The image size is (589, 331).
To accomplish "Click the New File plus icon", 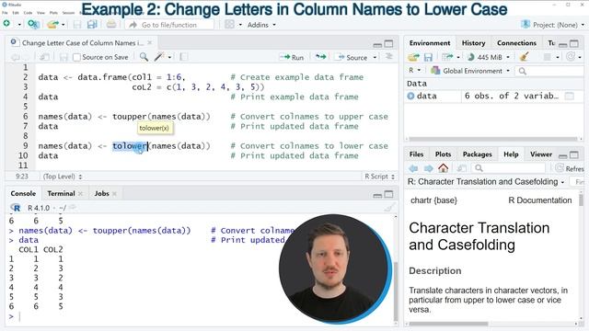I will point(6,24).
